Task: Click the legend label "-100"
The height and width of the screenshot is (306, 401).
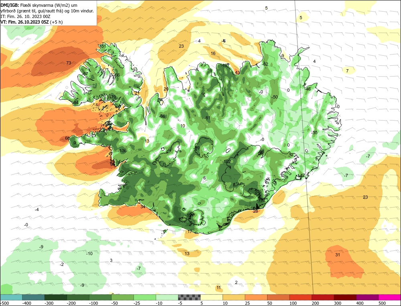Action: click(x=93, y=303)
